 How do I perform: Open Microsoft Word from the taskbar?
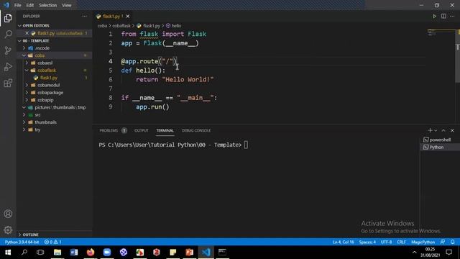(74, 253)
